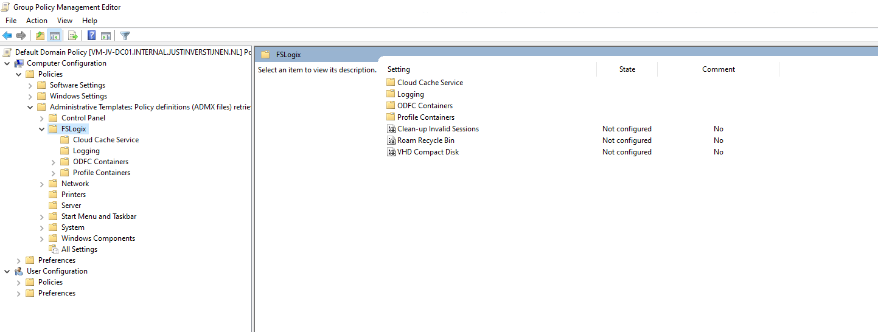Image resolution: width=878 pixels, height=332 pixels.
Task: Click the Clean-up Invalid Sessions policy icon
Action: click(x=391, y=129)
